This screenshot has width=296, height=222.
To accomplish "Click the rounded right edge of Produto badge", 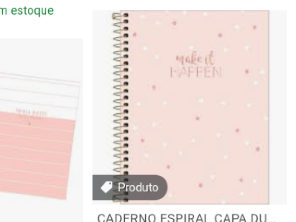I will tap(162, 187).
